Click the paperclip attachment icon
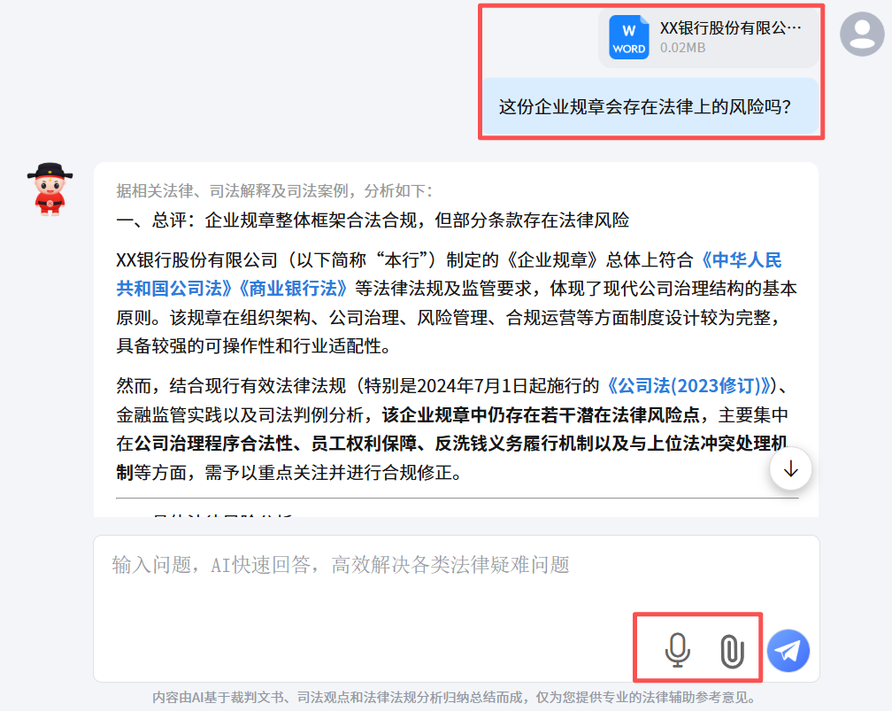Image resolution: width=892 pixels, height=711 pixels. [732, 651]
